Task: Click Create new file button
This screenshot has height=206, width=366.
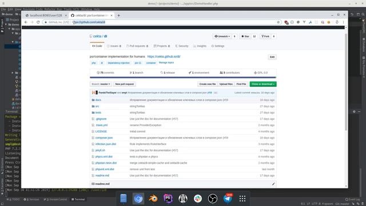Action: pos(208,84)
